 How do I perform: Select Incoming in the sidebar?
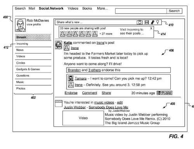pos(33,44)
